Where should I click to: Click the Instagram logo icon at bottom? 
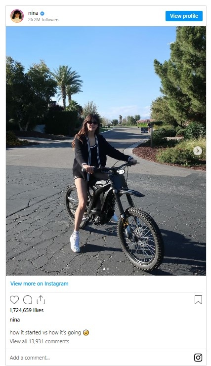(x=198, y=358)
